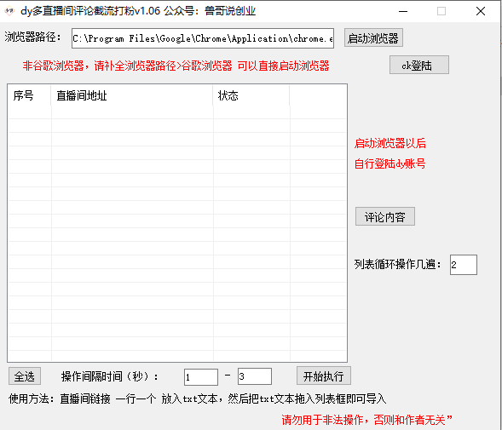
Task: Click the 请勿用于非法操作 disclaimer text
Action: (366, 420)
